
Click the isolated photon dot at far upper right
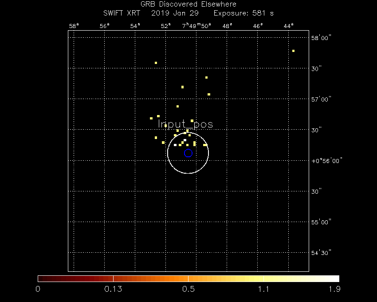[x=293, y=51]
